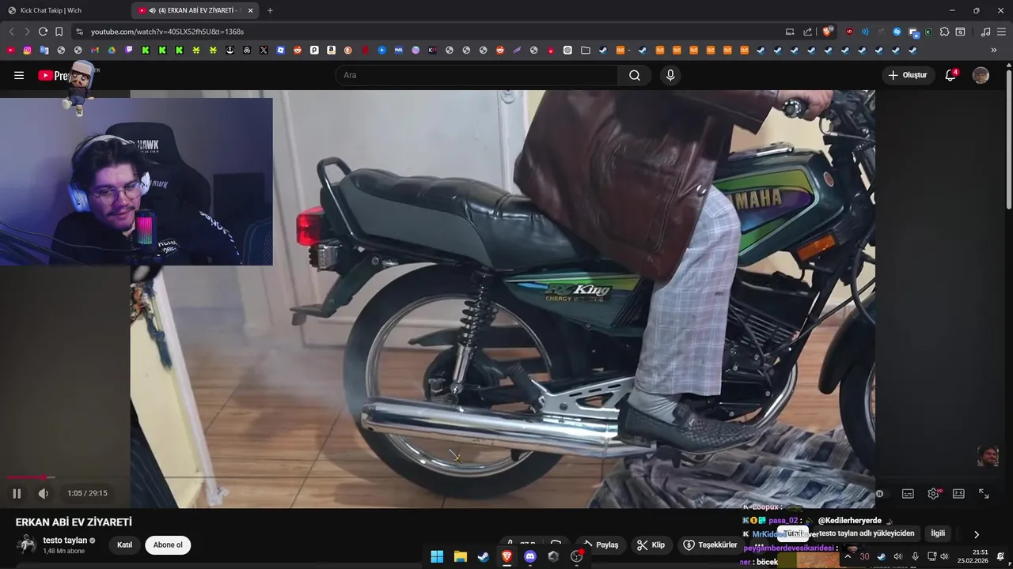Image resolution: width=1013 pixels, height=569 pixels.
Task: Start voice search with microphone icon
Action: pyautogui.click(x=670, y=75)
